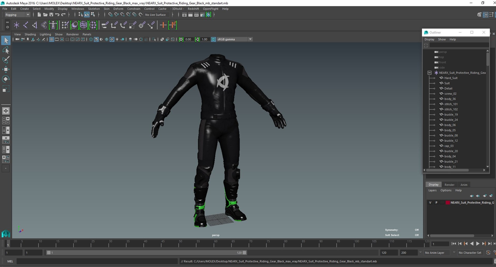Toggle layer visibility V box

[x=430, y=203]
